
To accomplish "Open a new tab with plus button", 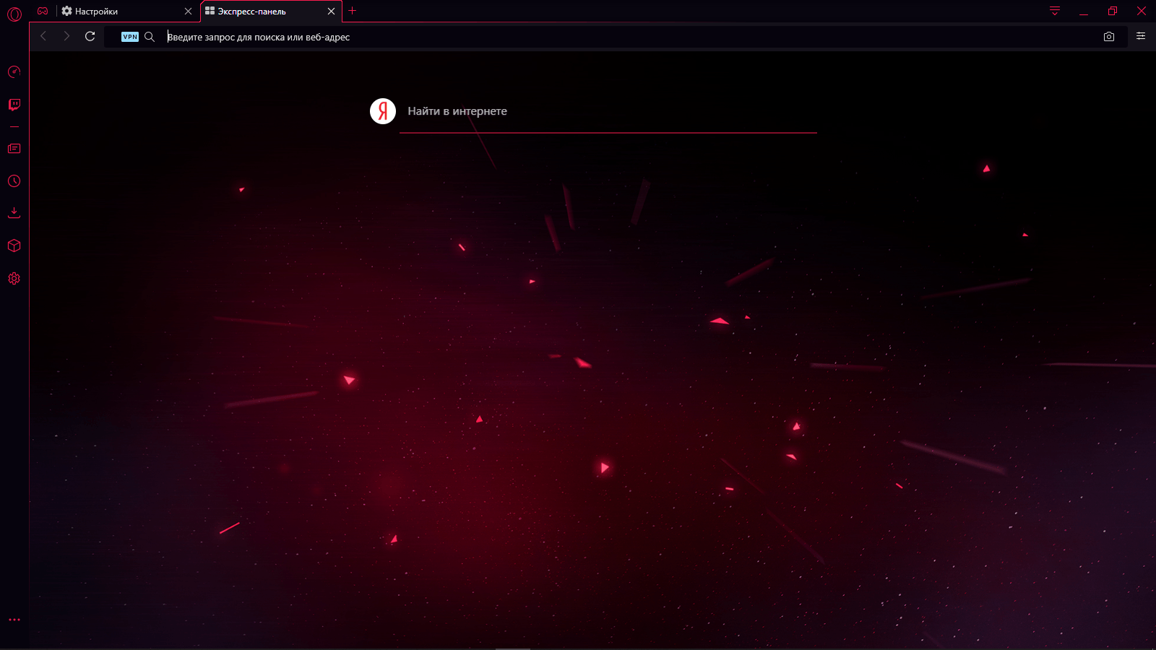I will (353, 11).
